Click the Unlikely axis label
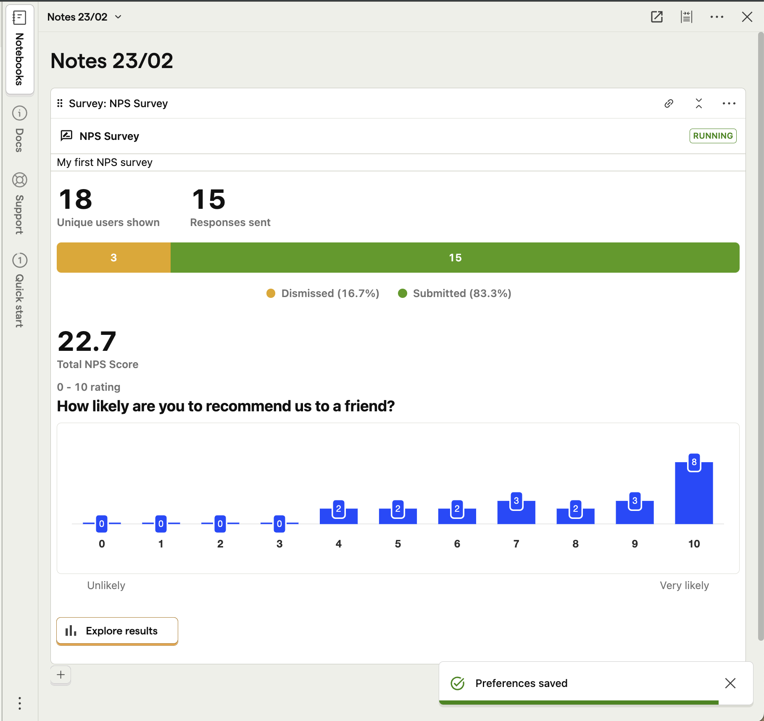764x721 pixels. point(106,585)
